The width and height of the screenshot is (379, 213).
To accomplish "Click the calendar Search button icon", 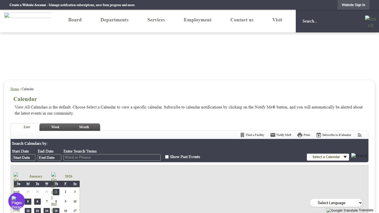I will coord(359,156).
